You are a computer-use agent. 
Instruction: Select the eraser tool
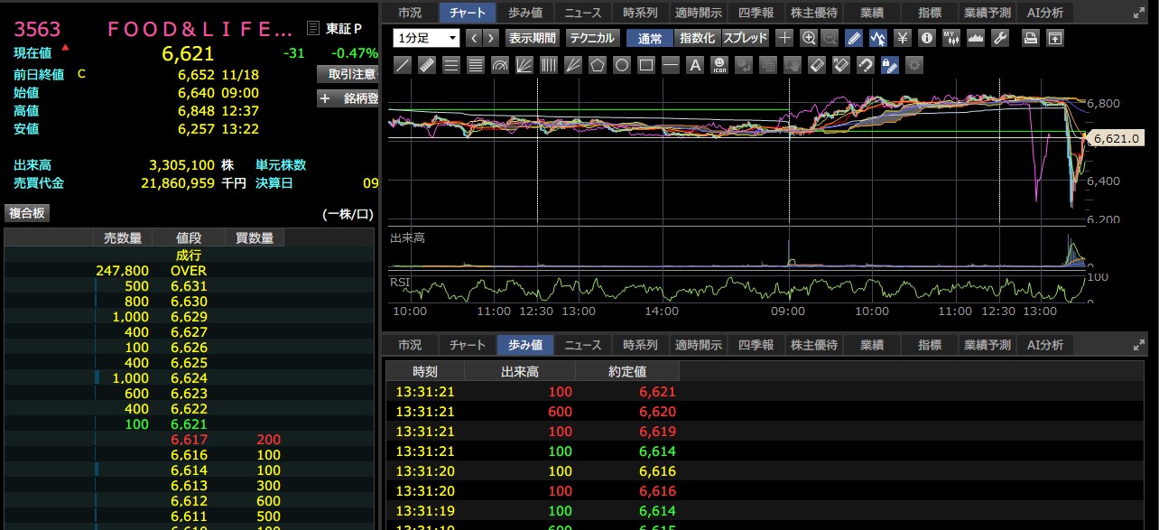[x=817, y=65]
